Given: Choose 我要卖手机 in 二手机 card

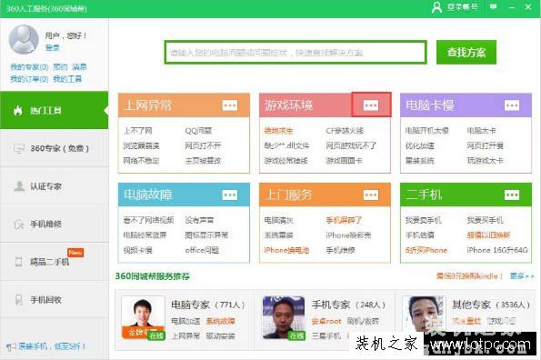Looking at the screenshot, I should click(424, 220).
